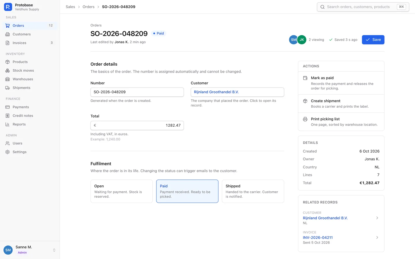Navigate to Warehouses

click(30, 79)
